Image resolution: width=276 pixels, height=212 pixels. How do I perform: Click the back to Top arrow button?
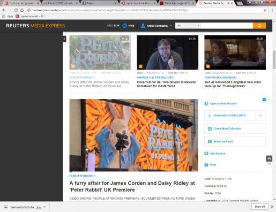(x=269, y=158)
